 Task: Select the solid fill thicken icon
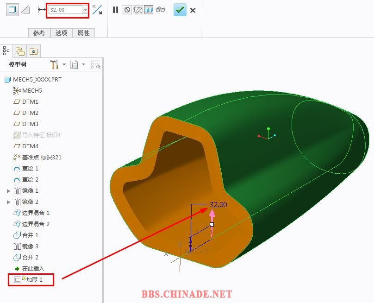coord(12,10)
